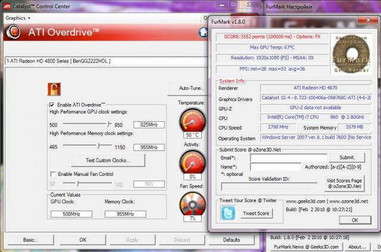
Task: Minimize the Catalyst Control Center window
Action: tap(221, 5)
